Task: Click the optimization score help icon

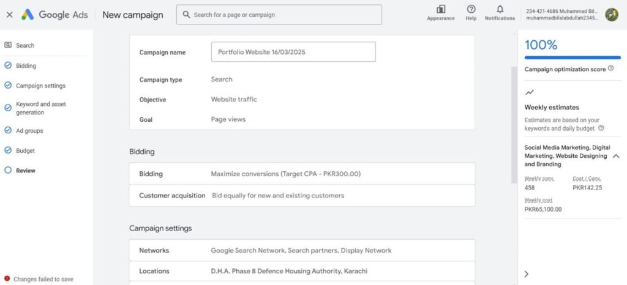Action: click(x=610, y=68)
